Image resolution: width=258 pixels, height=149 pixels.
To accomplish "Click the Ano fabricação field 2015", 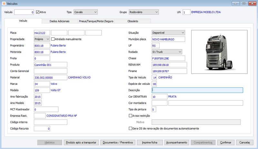I will (38, 96).
